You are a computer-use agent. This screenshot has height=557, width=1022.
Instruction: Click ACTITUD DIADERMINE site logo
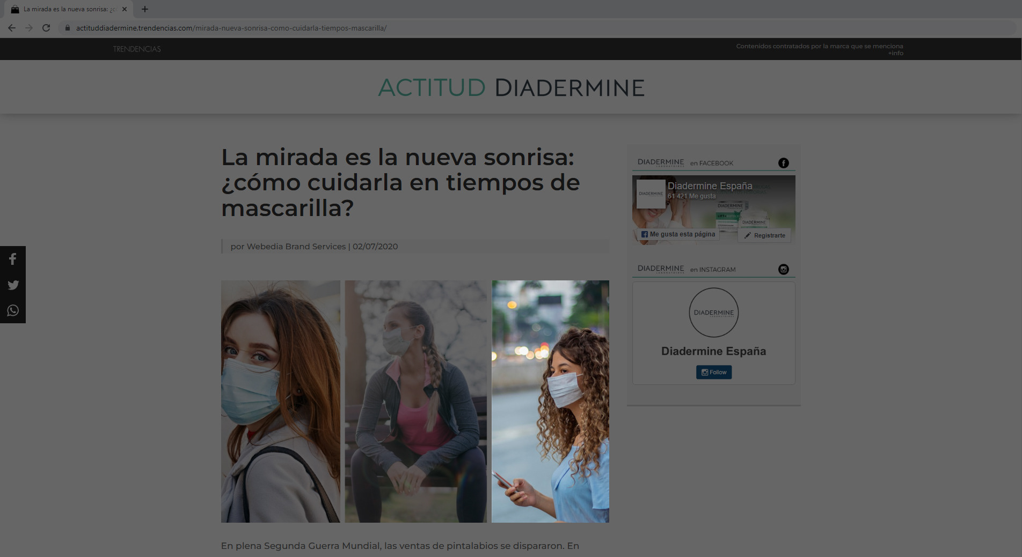tap(511, 88)
